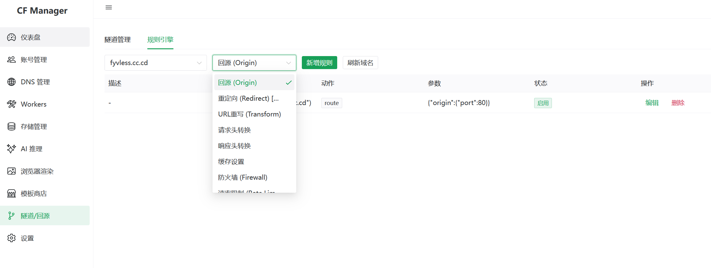Click the template store shop icon

point(11,193)
